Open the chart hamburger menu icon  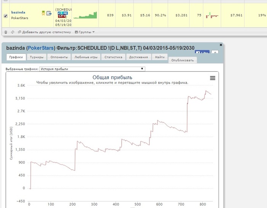tap(212, 78)
